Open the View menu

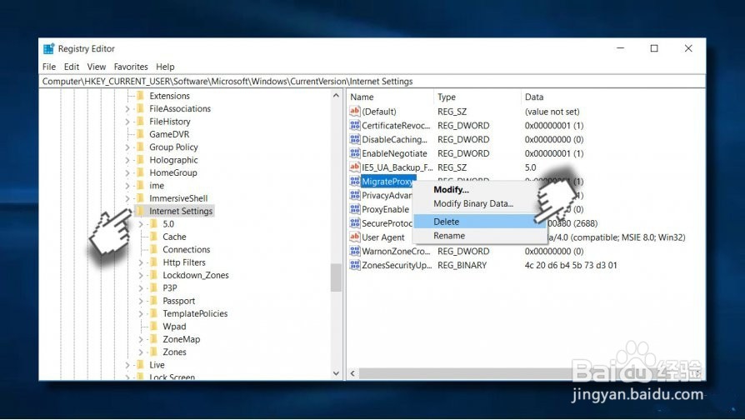(x=97, y=67)
